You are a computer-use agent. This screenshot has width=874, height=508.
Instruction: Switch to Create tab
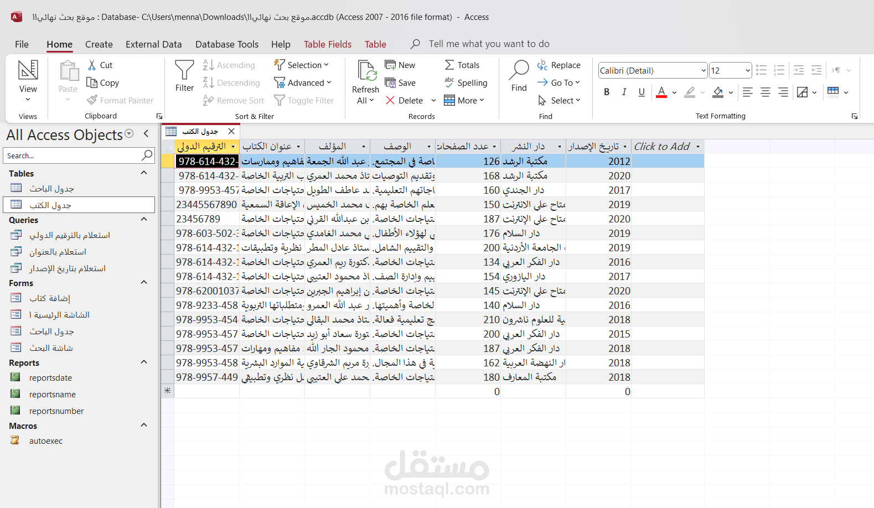click(99, 44)
